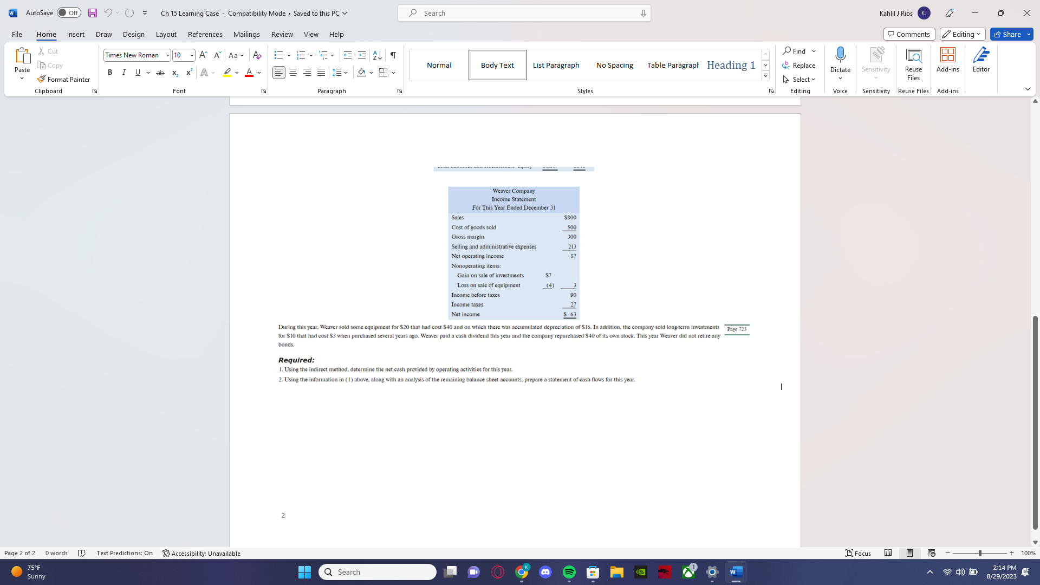
Task: Select center text alignment
Action: 293,72
